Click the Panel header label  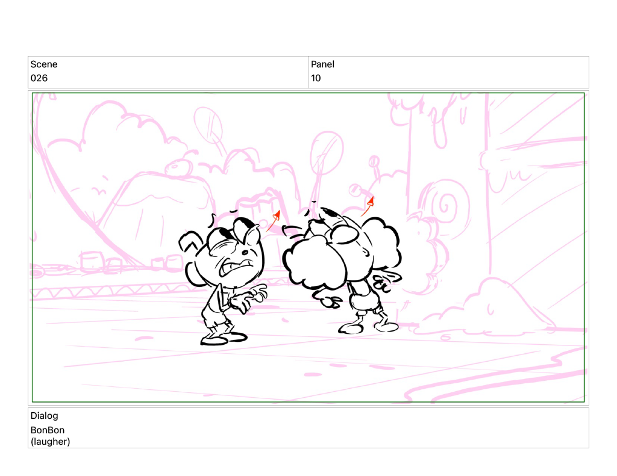(x=322, y=64)
